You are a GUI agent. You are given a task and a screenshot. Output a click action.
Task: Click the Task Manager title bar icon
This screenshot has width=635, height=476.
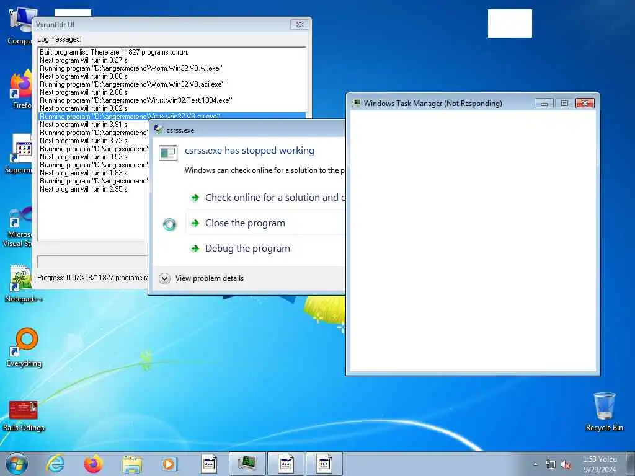[357, 103]
